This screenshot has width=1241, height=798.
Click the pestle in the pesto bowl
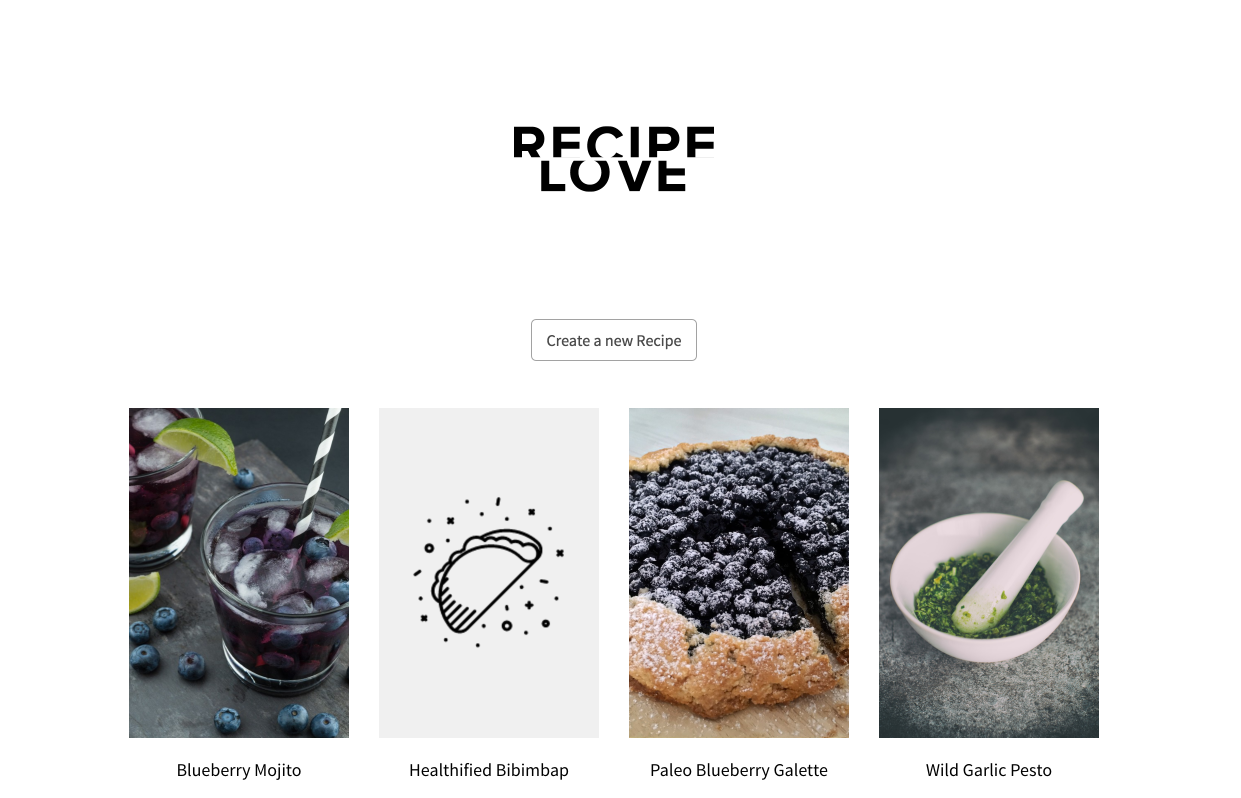(1018, 557)
